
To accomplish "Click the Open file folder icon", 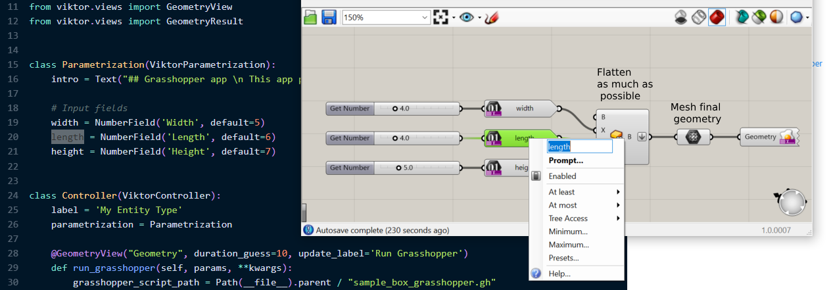I will (312, 18).
